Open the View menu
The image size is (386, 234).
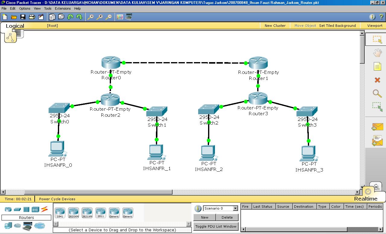[x=37, y=8]
